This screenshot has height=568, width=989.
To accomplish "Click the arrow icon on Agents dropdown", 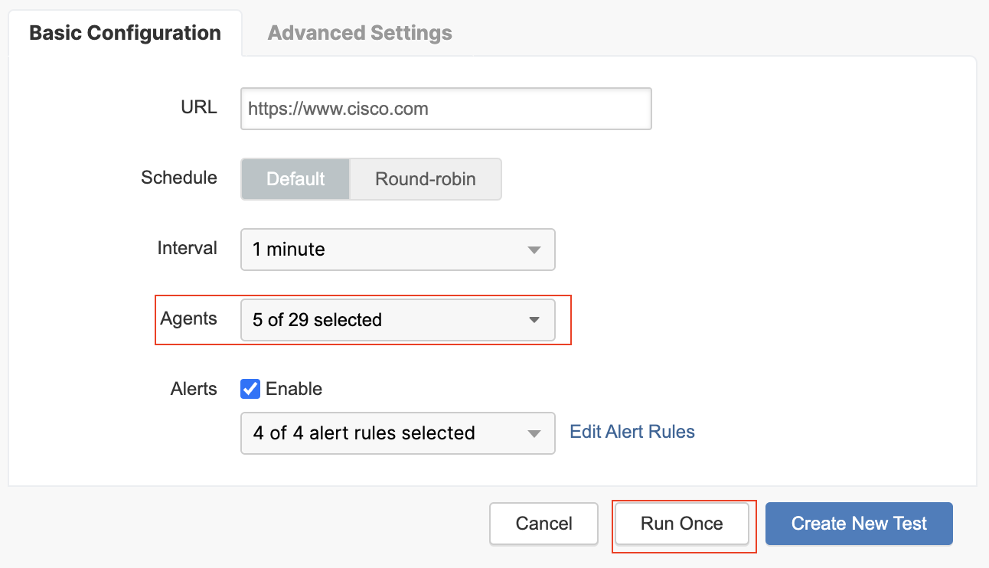I will (x=534, y=321).
